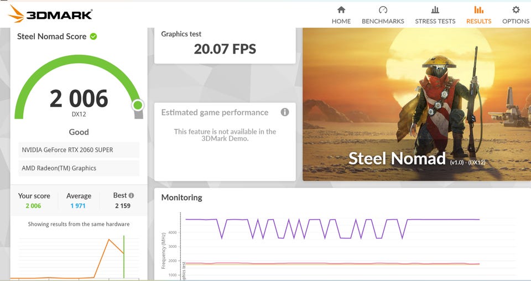The width and height of the screenshot is (531, 281).
Task: Open the Options gear icon
Action: (516, 9)
